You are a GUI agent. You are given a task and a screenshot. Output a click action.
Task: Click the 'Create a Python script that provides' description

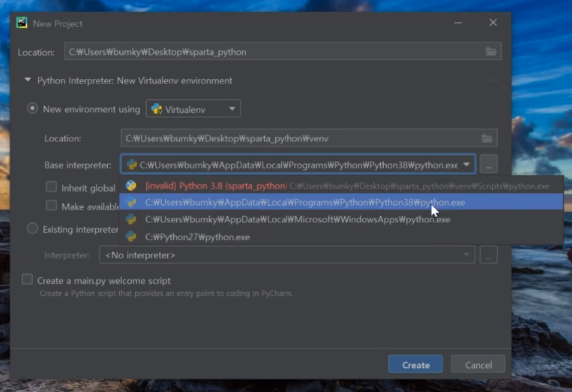point(166,293)
